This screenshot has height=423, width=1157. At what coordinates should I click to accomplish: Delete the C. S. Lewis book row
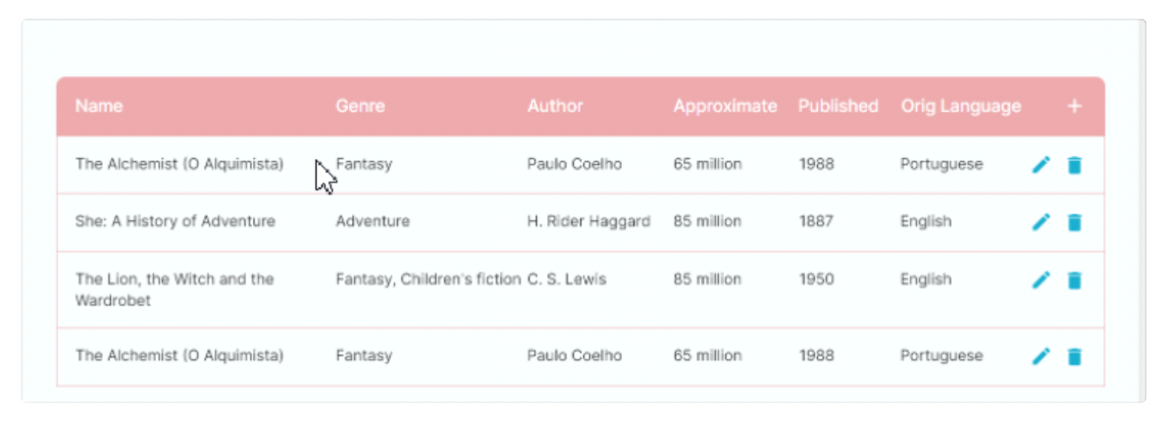point(1074,280)
